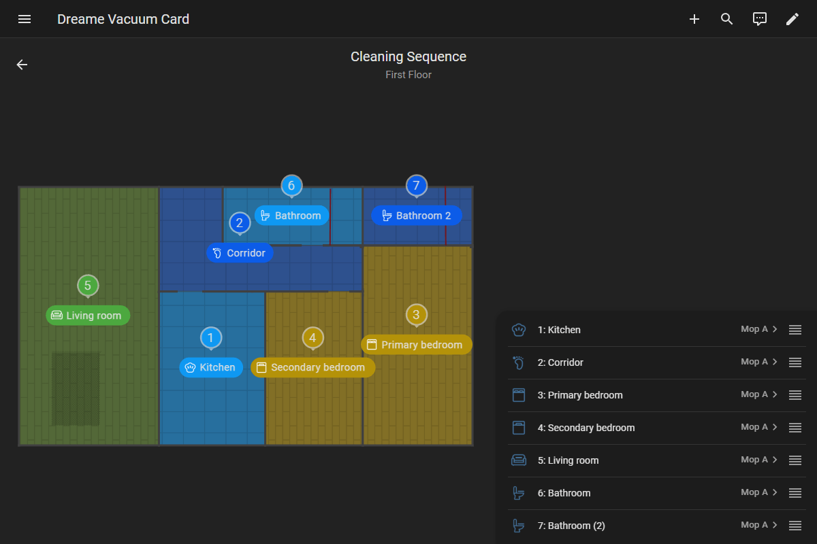Click the pencil edit dashboard icon
The height and width of the screenshot is (544, 817).
pos(792,19)
